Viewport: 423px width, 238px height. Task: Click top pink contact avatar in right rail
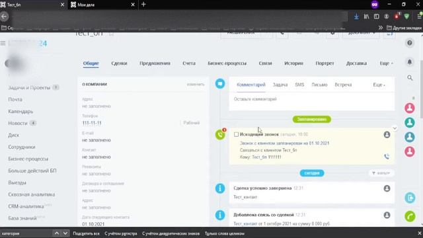410,108
